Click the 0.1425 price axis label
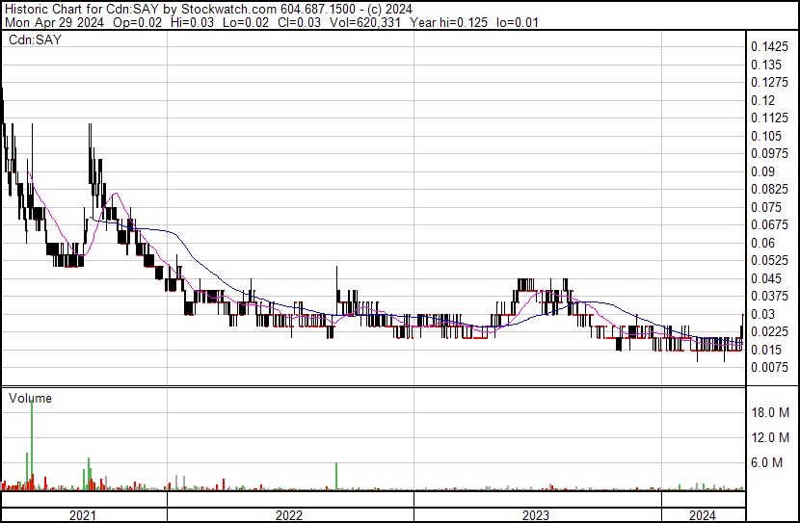 (770, 47)
